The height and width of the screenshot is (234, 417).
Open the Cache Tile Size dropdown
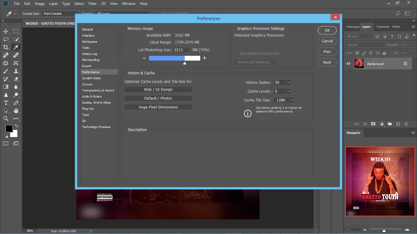pyautogui.click(x=284, y=100)
